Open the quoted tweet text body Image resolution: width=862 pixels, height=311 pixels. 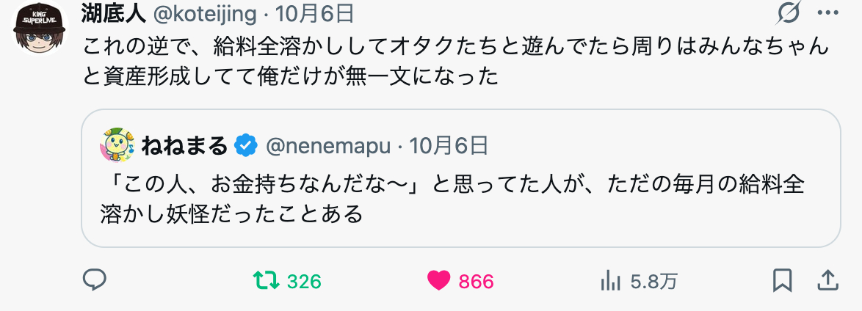click(452, 198)
